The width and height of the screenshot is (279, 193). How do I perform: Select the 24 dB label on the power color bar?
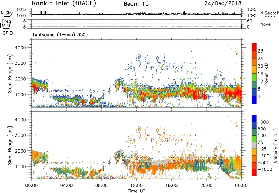coord(260,59)
